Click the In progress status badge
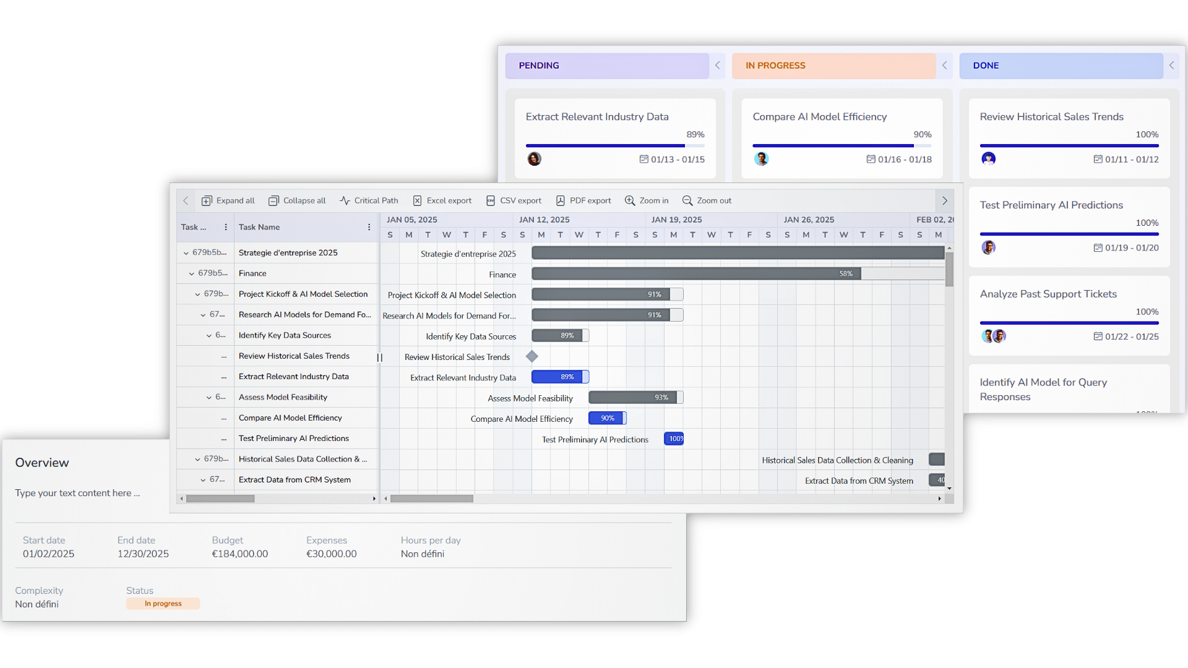The width and height of the screenshot is (1188, 668). click(x=163, y=604)
